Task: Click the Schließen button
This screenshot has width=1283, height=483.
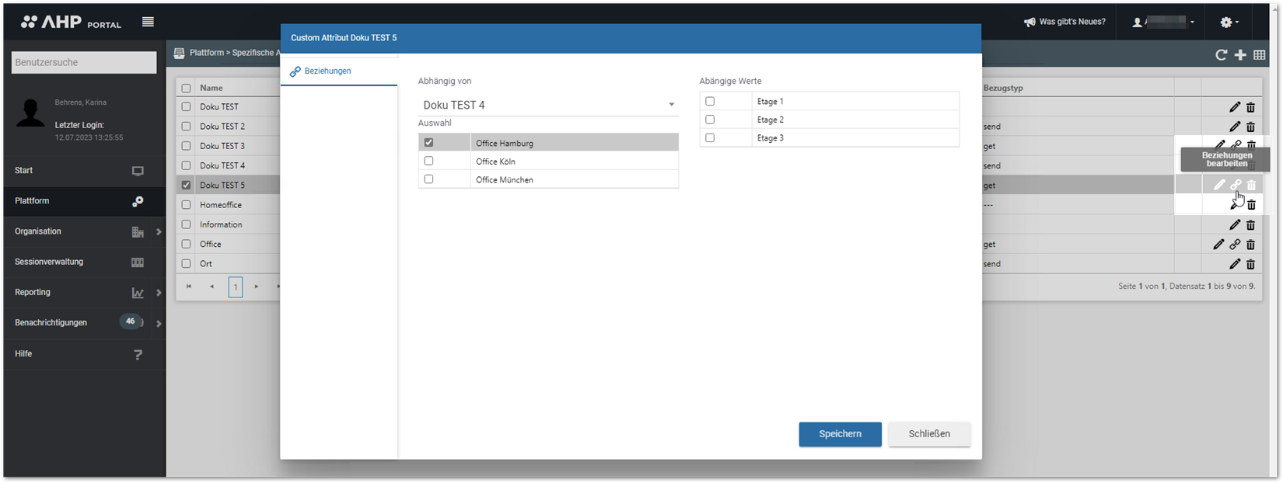Action: pos(929,434)
